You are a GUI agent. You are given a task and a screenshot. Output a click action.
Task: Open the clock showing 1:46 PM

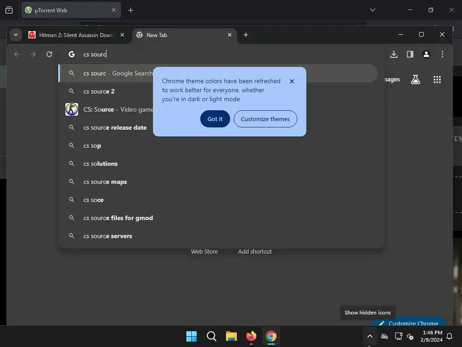[432, 336]
